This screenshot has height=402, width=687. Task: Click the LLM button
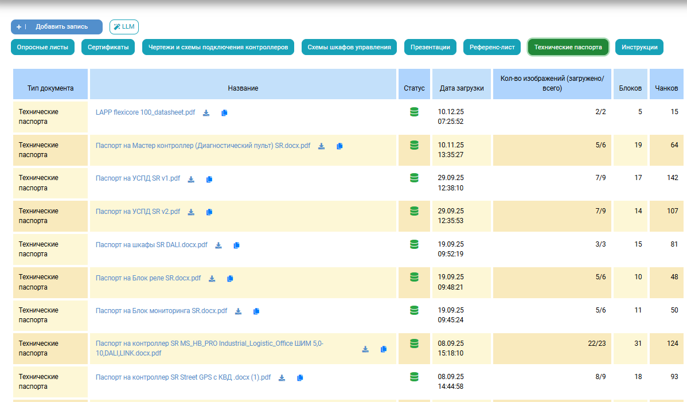(x=124, y=27)
